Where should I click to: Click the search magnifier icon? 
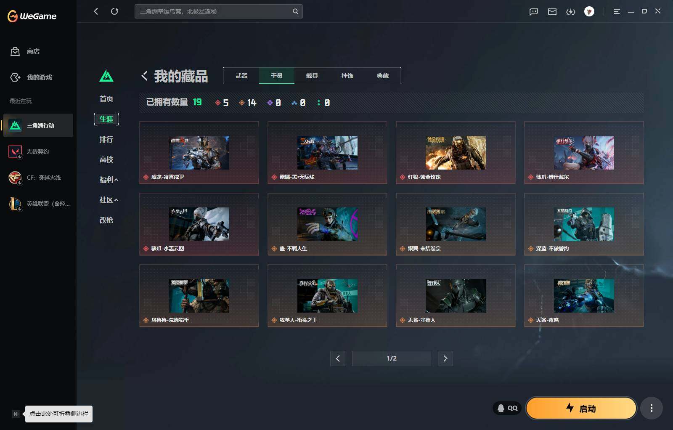[295, 11]
